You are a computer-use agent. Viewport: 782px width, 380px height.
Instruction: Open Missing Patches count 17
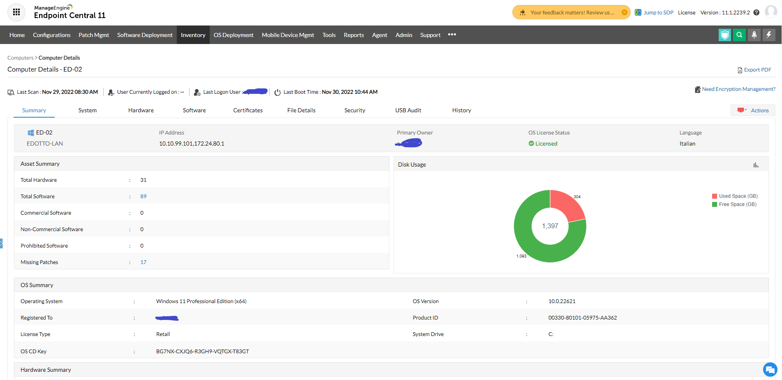(143, 262)
